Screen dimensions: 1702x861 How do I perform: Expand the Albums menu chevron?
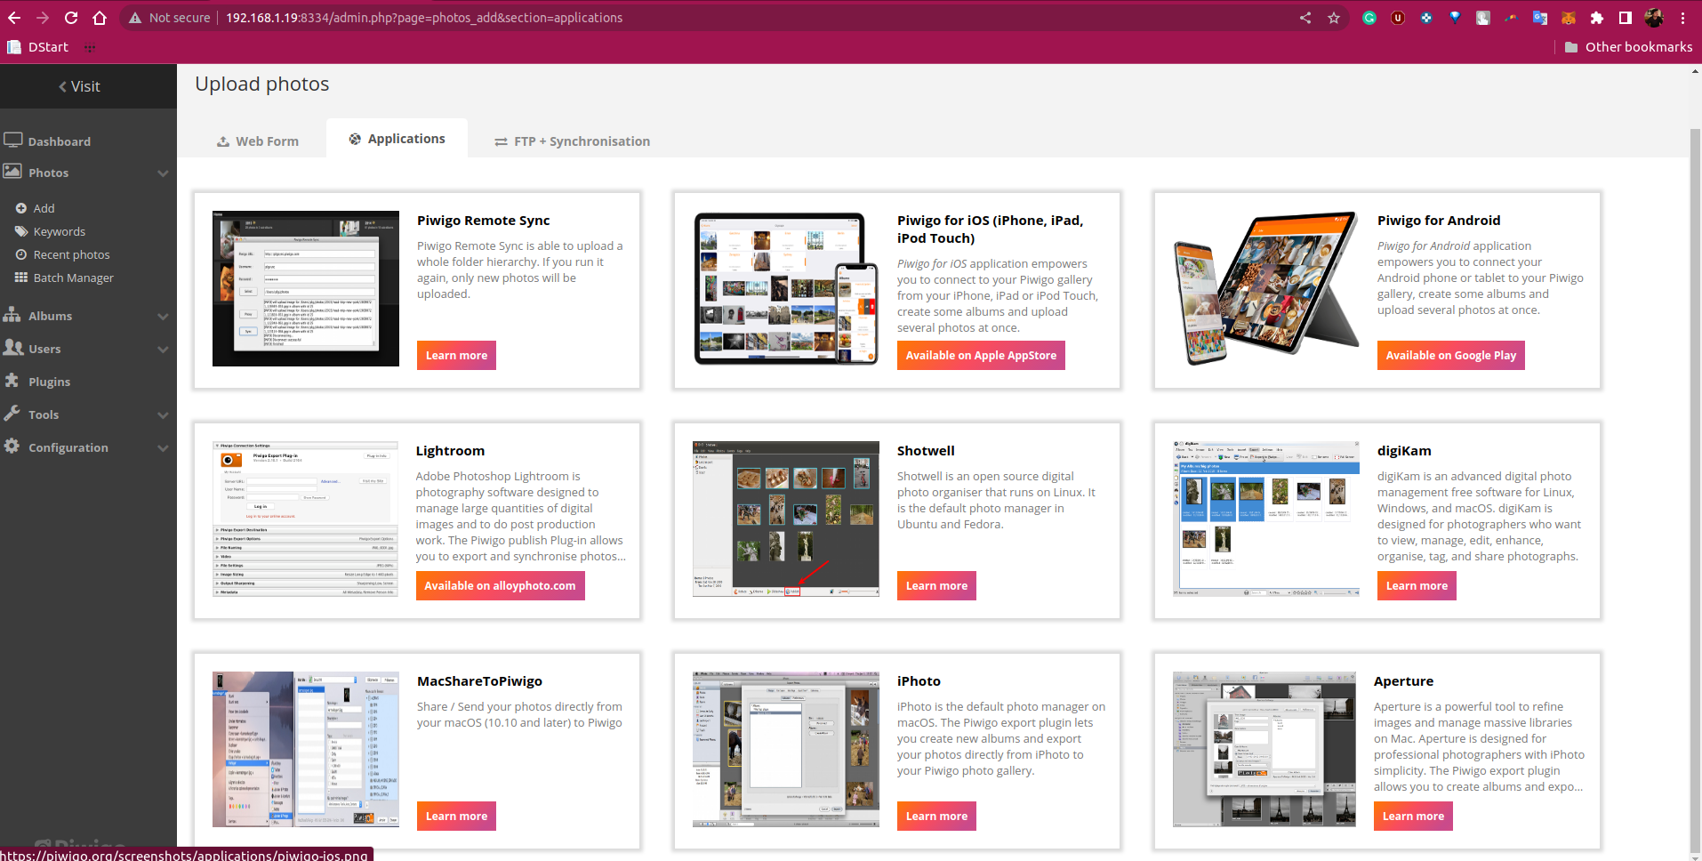pyautogui.click(x=163, y=316)
